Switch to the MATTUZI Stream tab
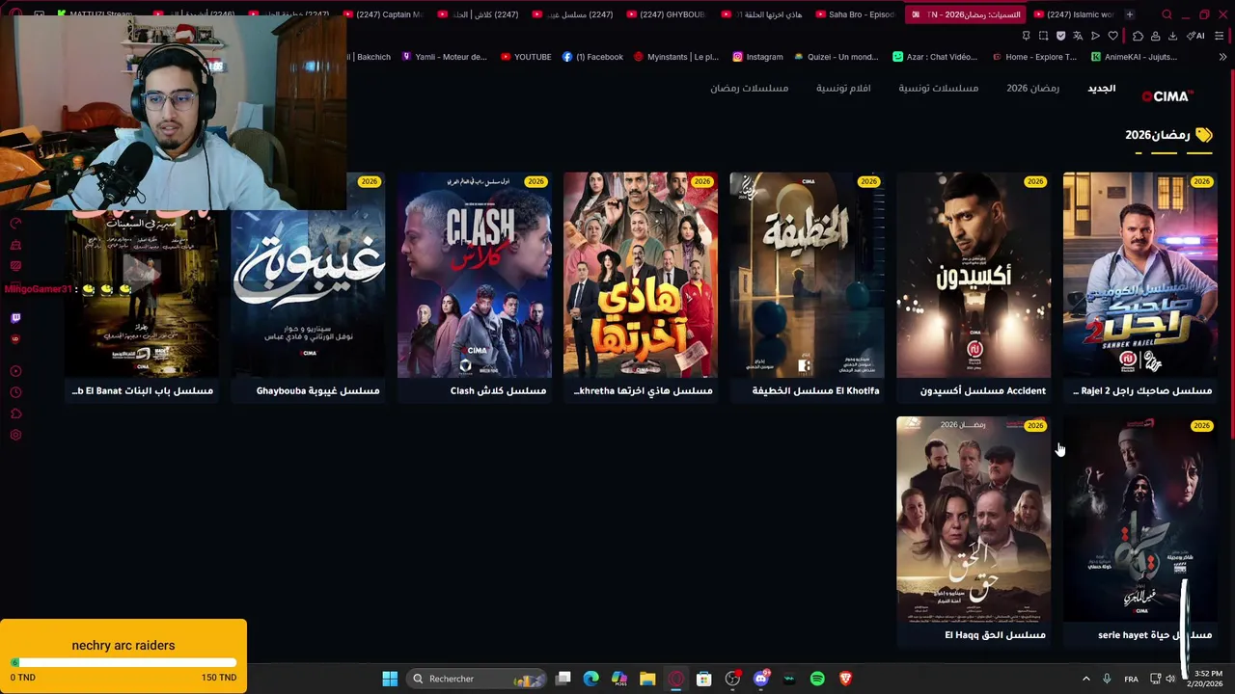This screenshot has height=694, width=1235. coord(96,14)
